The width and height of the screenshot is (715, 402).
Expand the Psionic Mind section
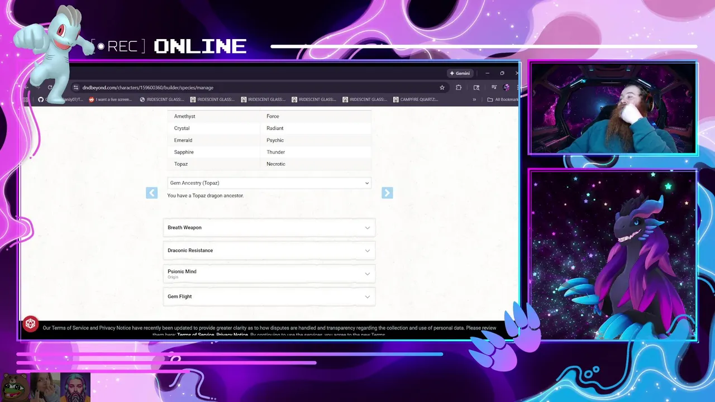[269, 274]
